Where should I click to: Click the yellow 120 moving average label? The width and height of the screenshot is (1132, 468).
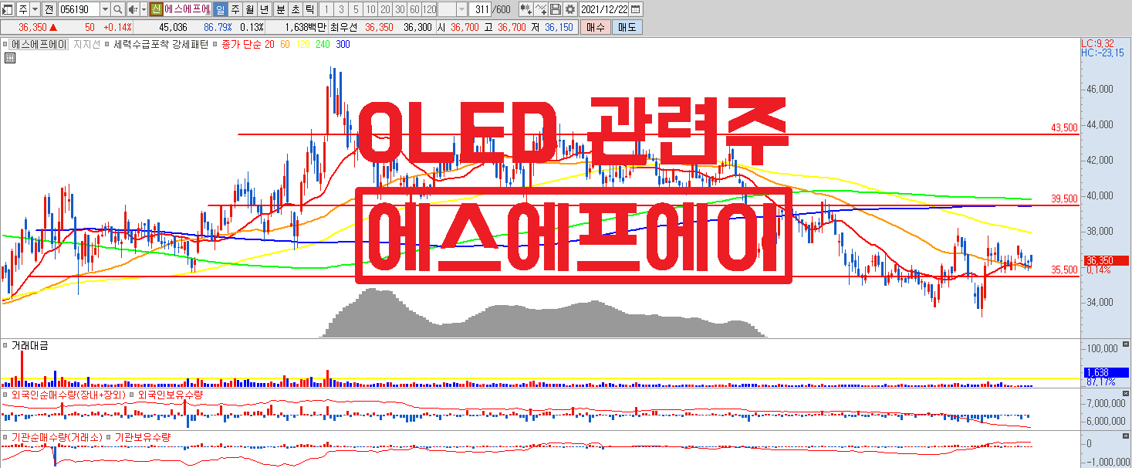click(302, 45)
